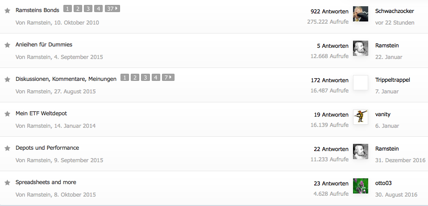Toggle star on Anleihen für Dummies
The height and width of the screenshot is (206, 428).
[x=7, y=45]
